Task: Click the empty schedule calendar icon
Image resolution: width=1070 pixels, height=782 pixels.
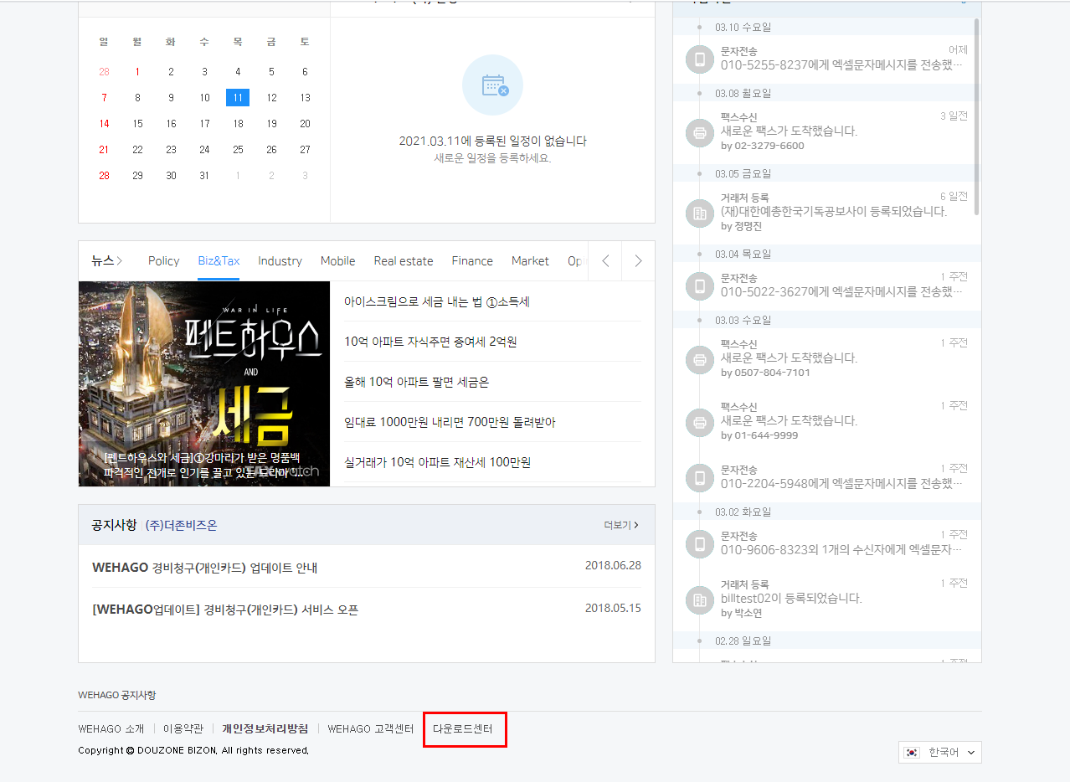Action: click(492, 85)
